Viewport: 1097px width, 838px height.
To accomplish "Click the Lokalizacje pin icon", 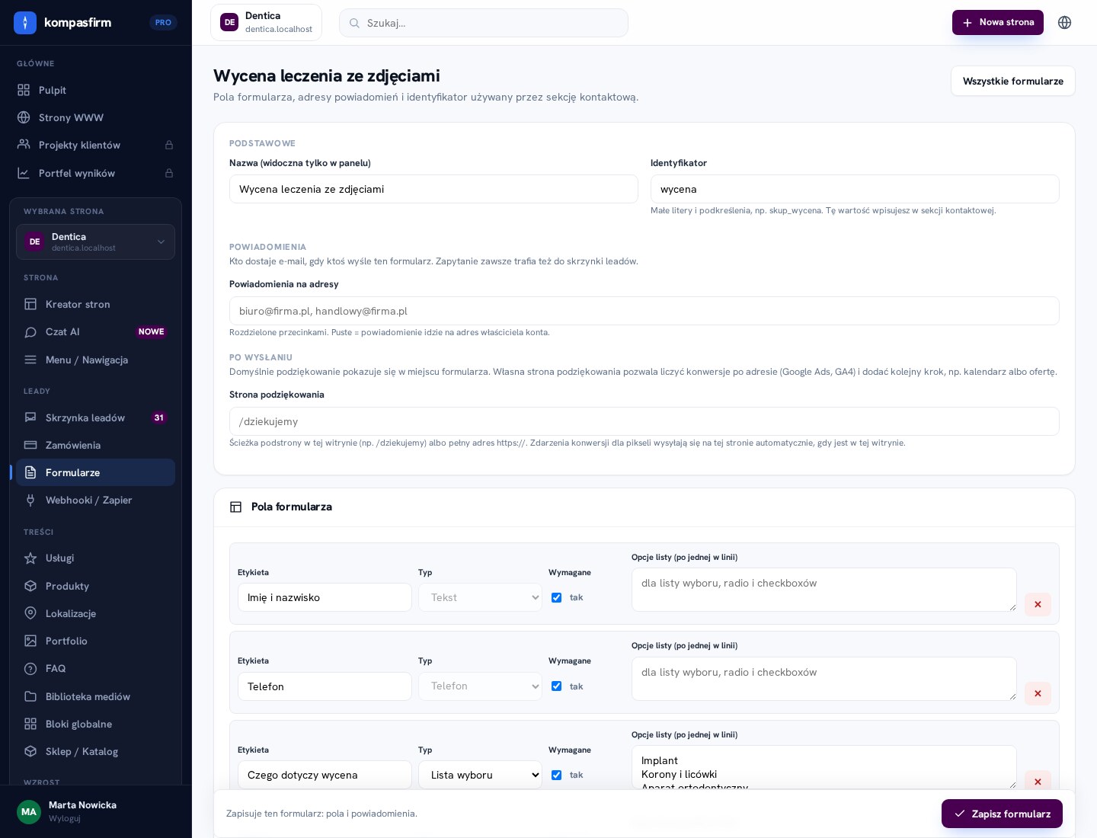I will pyautogui.click(x=30, y=613).
